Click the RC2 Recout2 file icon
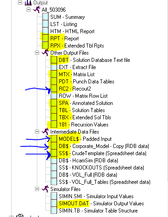 [54, 89]
